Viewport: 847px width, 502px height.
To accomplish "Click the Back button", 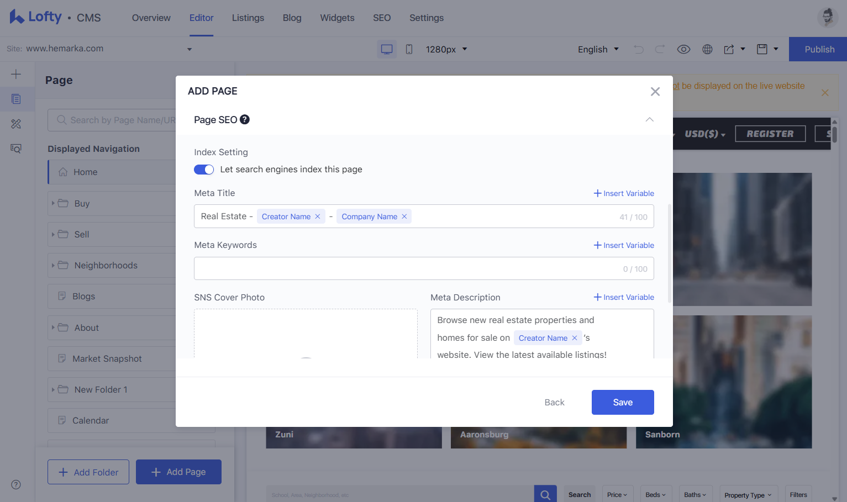I will point(554,402).
